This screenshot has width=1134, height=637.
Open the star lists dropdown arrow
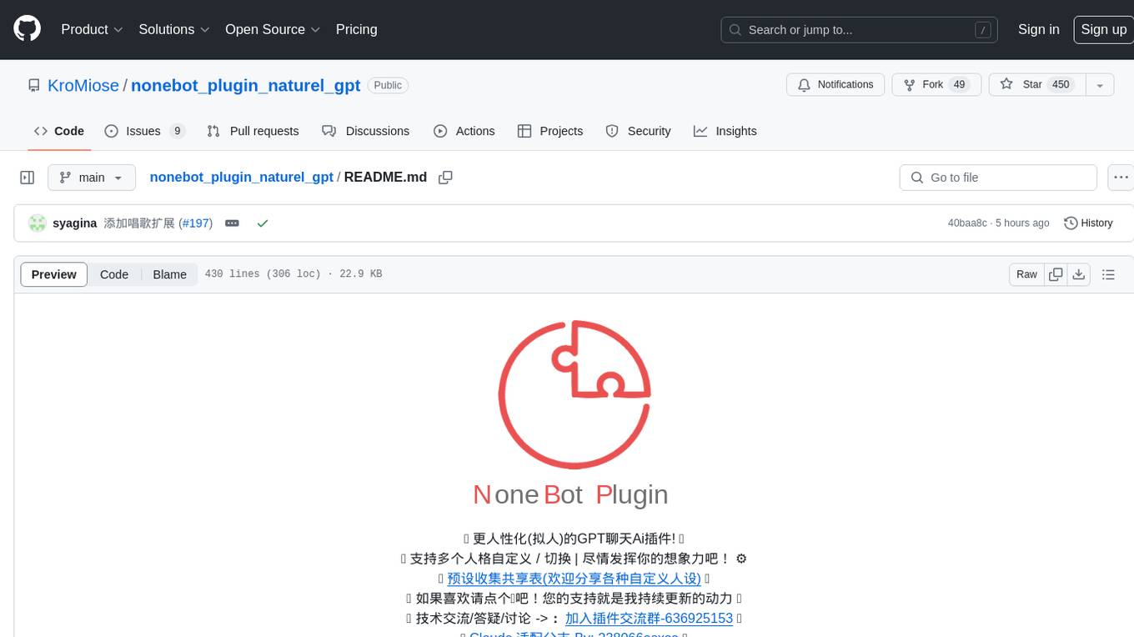[x=1100, y=85]
